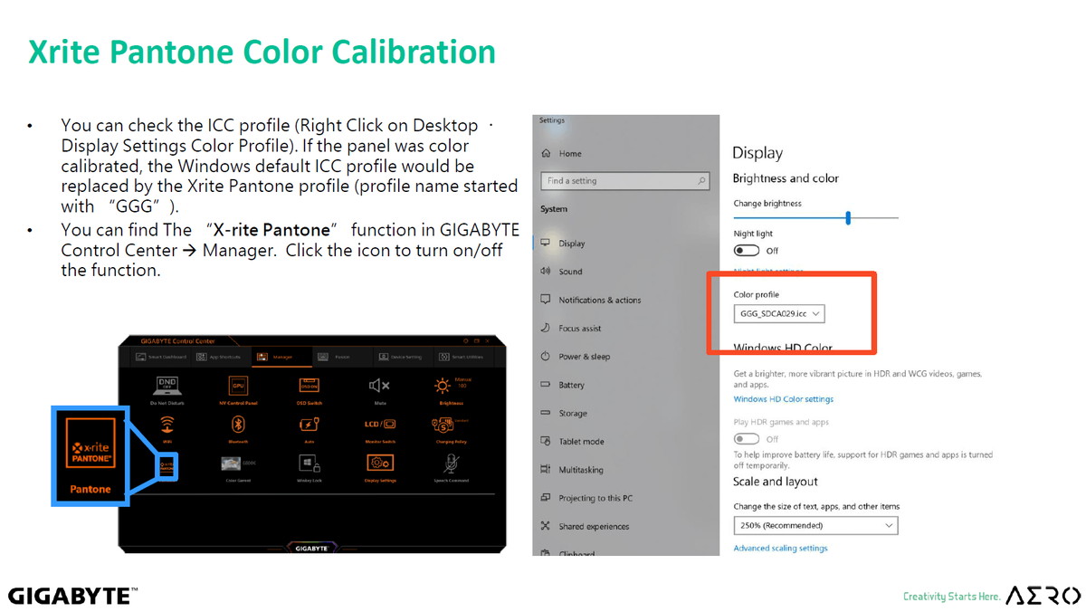The image size is (1086, 612).
Task: Click the 'Brightness and color' heading
Action: 786,178
